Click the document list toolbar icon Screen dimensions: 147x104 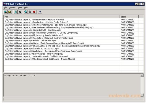coord(16,12)
